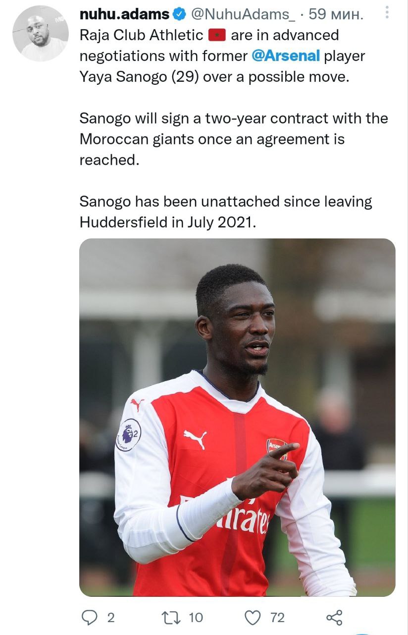Open the share icon for this tweet
408x635 pixels.
click(x=334, y=617)
